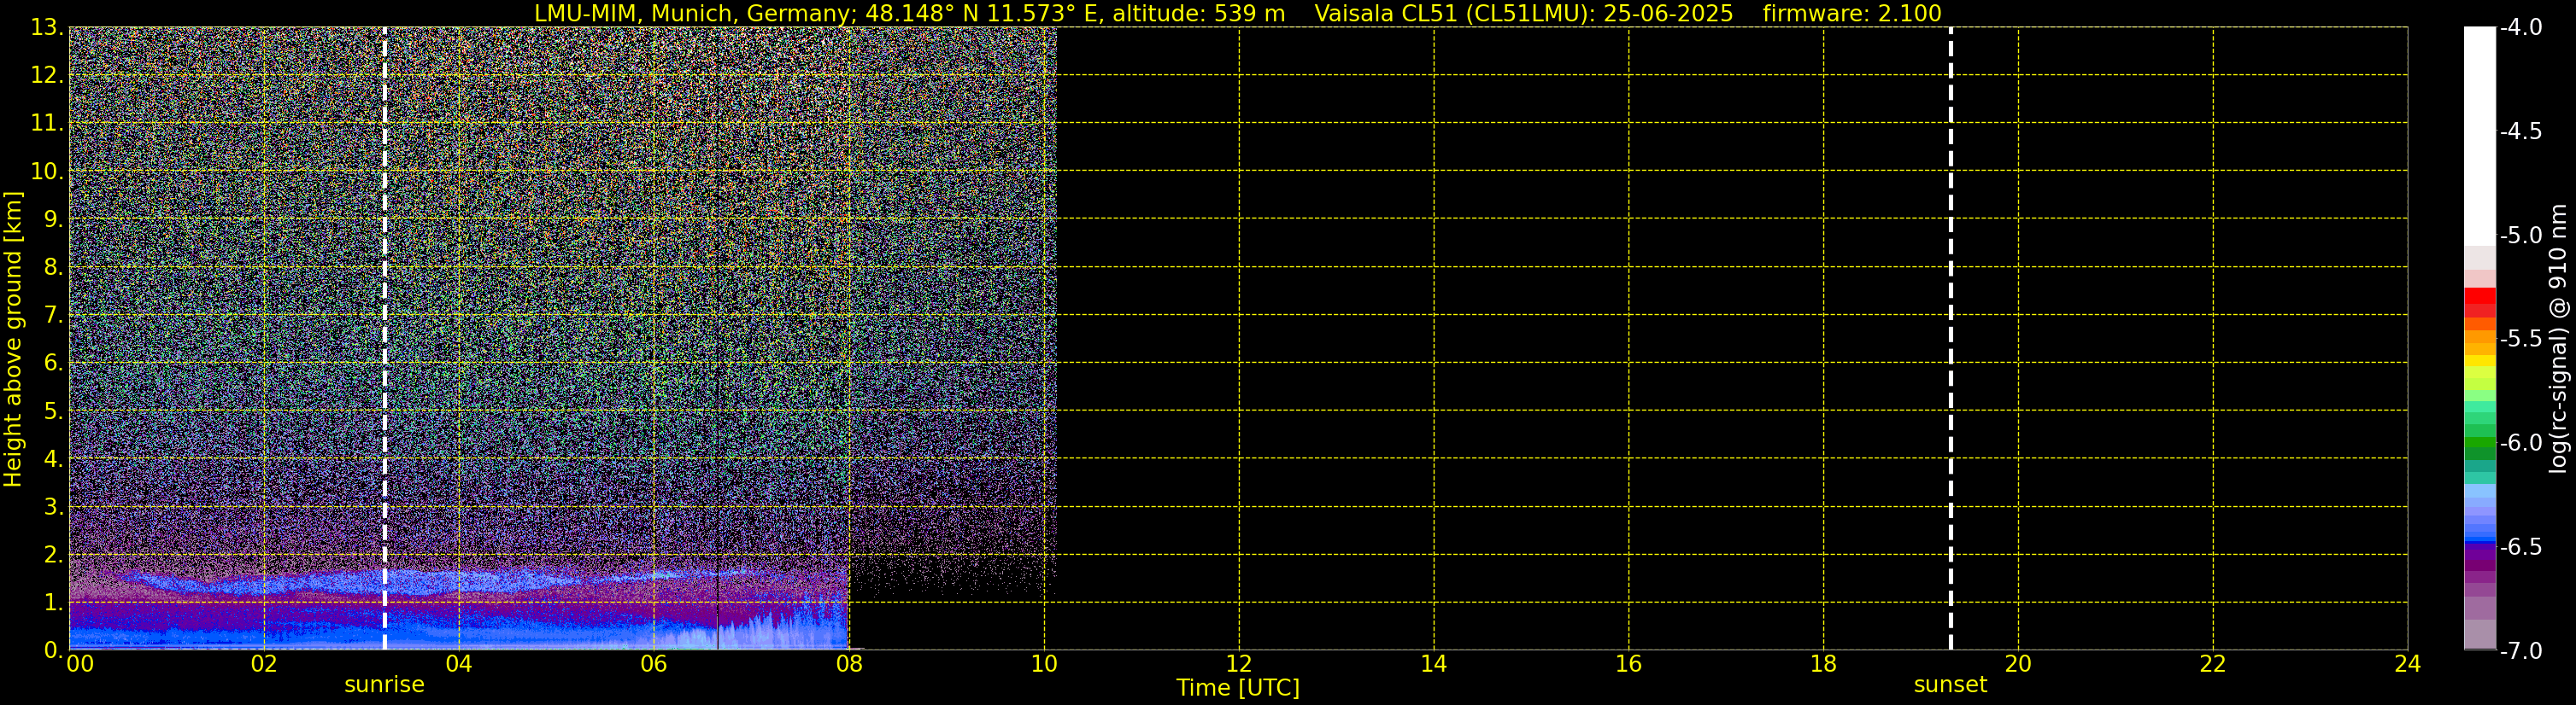
Task: Click the '11.' height tick label
Action: tap(47, 123)
